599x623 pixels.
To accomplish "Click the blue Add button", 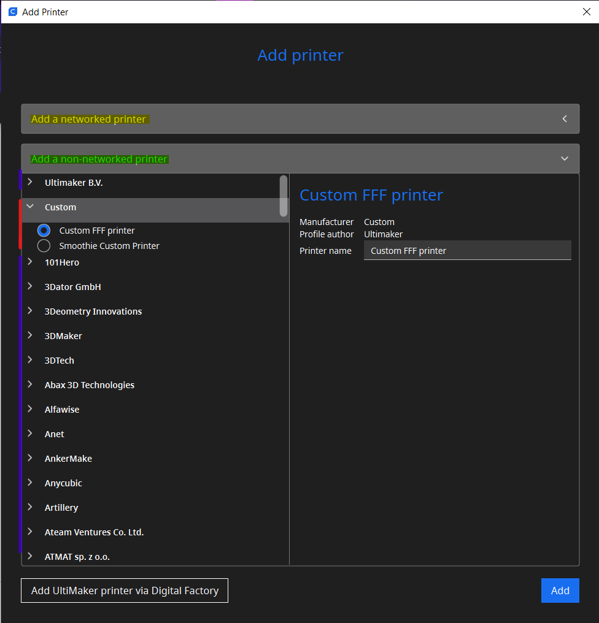I will (x=560, y=591).
